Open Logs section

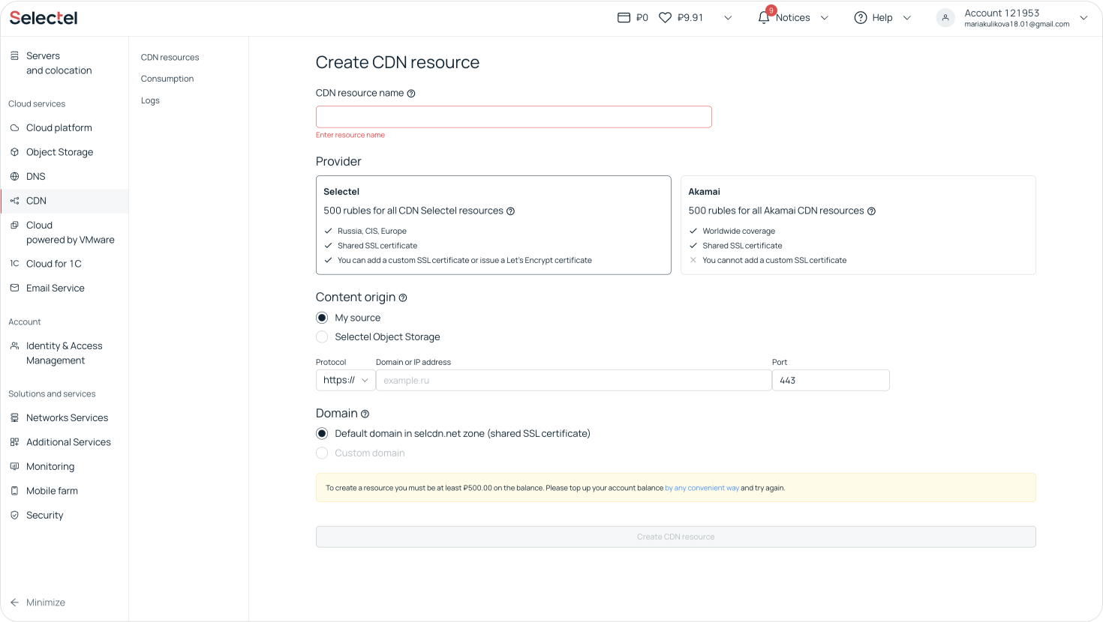(150, 100)
